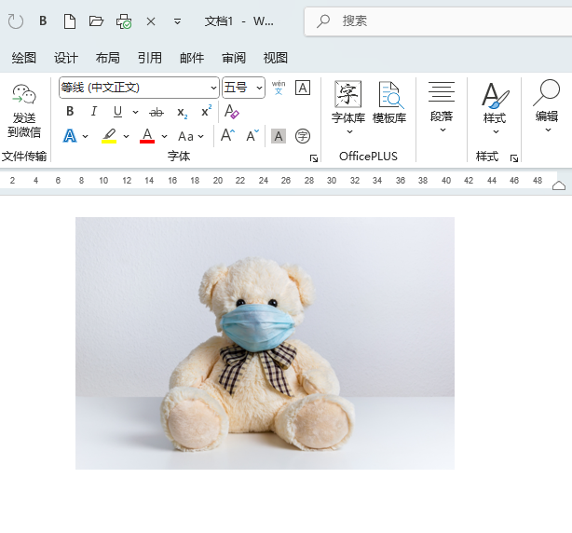Toggle subscript formatting

coord(182,113)
